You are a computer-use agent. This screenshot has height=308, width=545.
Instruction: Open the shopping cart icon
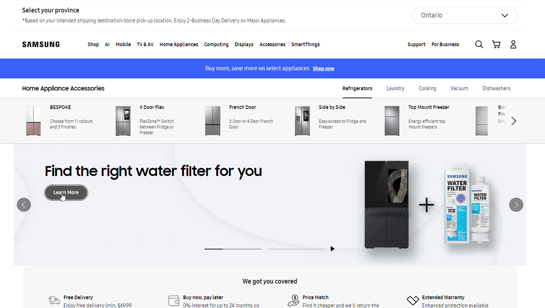coord(496,44)
